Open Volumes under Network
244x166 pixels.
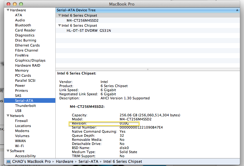[x=22, y=136]
